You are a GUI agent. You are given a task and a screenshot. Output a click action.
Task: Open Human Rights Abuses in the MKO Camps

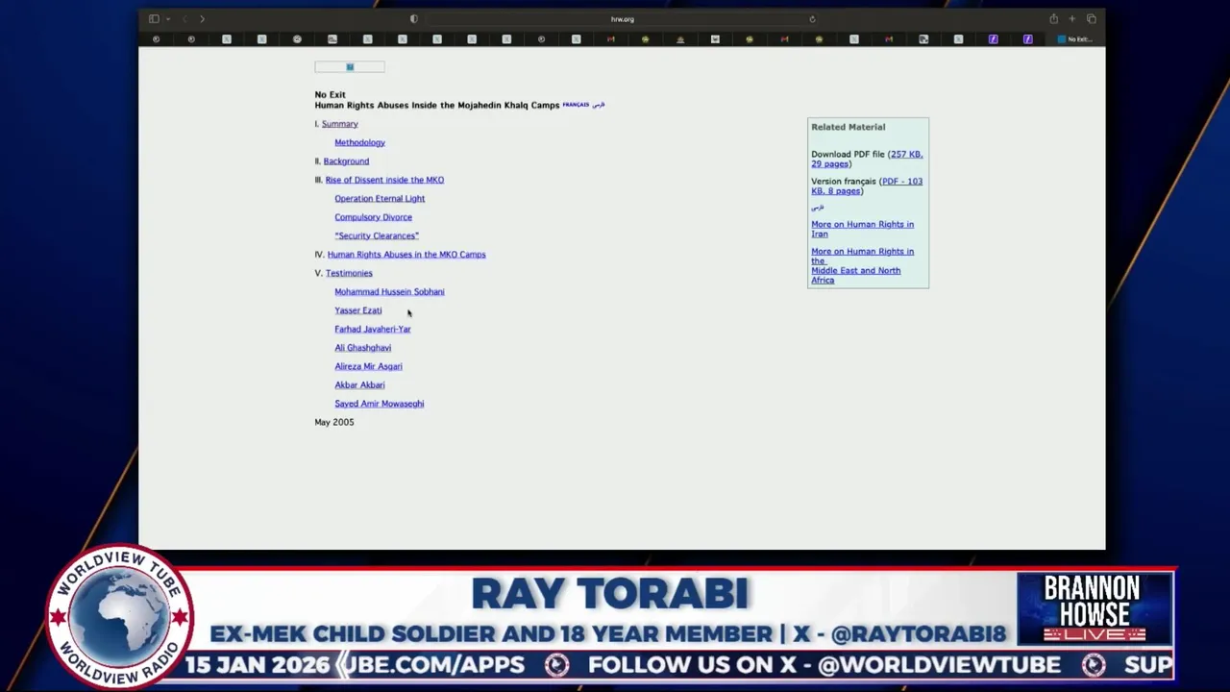(406, 255)
